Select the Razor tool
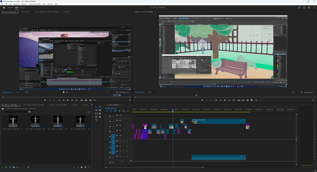Screen dimensions: 317x172 click(100, 110)
